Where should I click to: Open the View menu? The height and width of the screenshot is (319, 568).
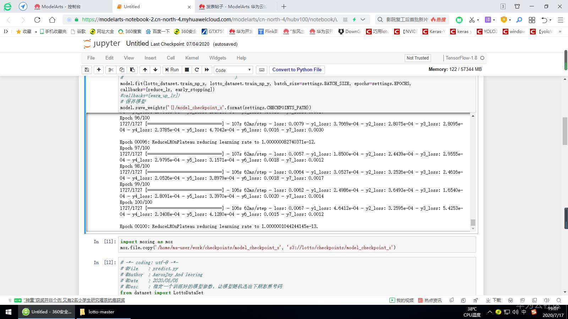pyautogui.click(x=129, y=58)
